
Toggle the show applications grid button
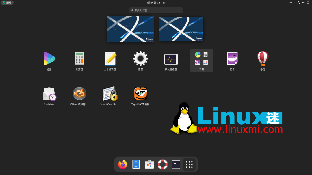tap(189, 164)
